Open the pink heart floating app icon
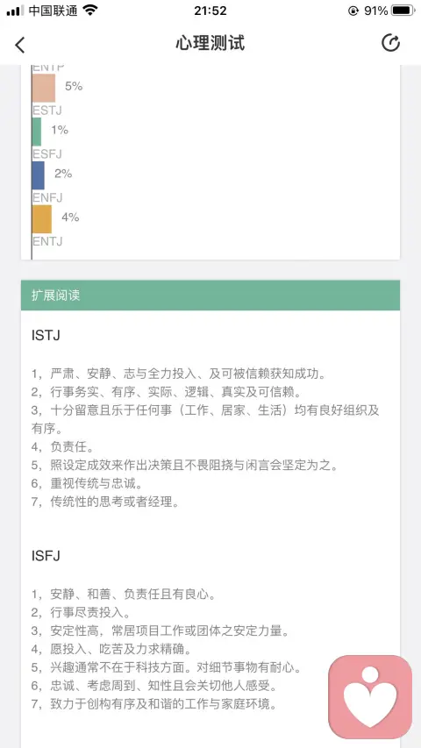Viewport: 421px width, 748px height. click(370, 697)
